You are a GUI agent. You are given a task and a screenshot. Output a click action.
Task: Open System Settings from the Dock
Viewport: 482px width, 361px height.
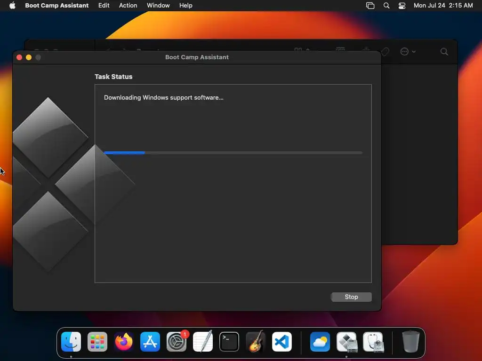coord(177,342)
